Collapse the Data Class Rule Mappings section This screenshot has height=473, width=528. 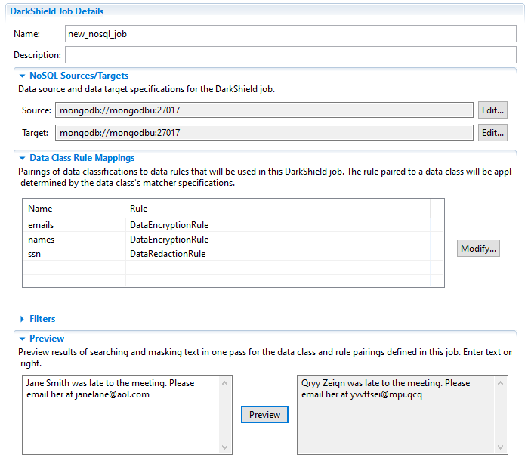(23, 158)
